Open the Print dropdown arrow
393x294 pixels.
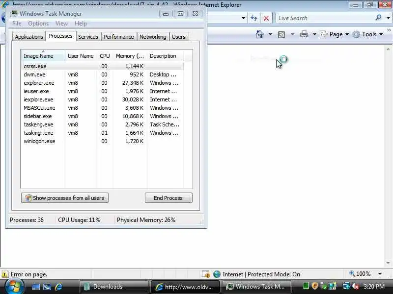(x=314, y=34)
